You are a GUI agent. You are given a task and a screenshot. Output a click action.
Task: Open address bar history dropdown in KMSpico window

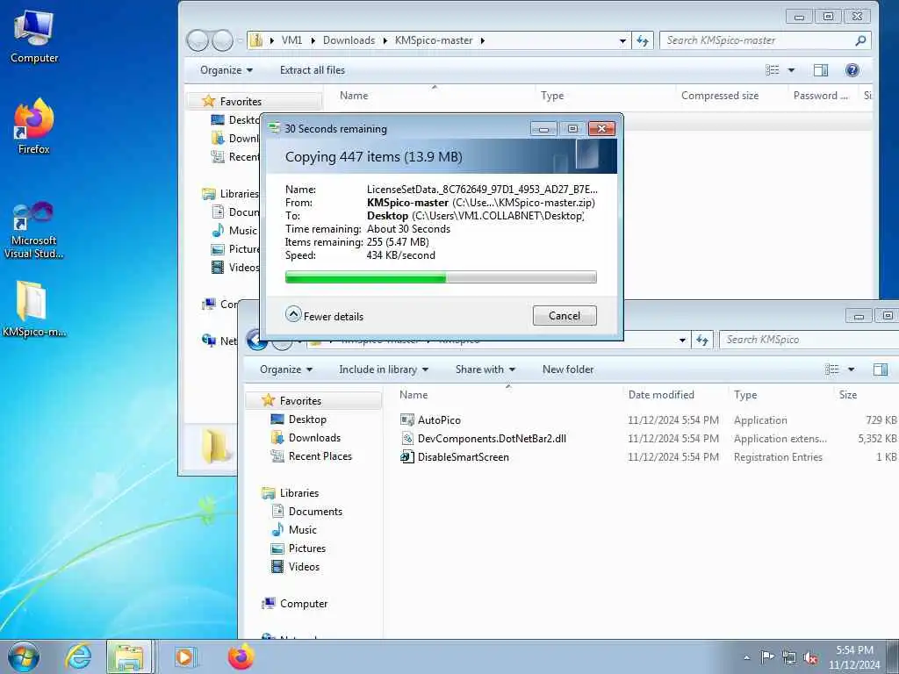tap(682, 340)
